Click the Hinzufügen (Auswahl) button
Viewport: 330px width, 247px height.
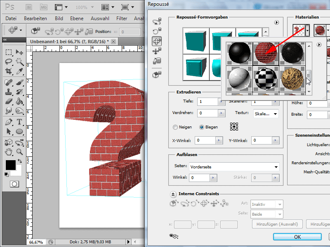pos(277,224)
